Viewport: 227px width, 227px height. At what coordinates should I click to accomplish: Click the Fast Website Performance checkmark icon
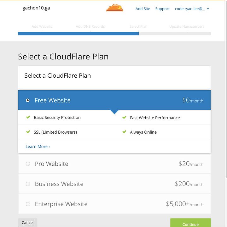(125, 117)
